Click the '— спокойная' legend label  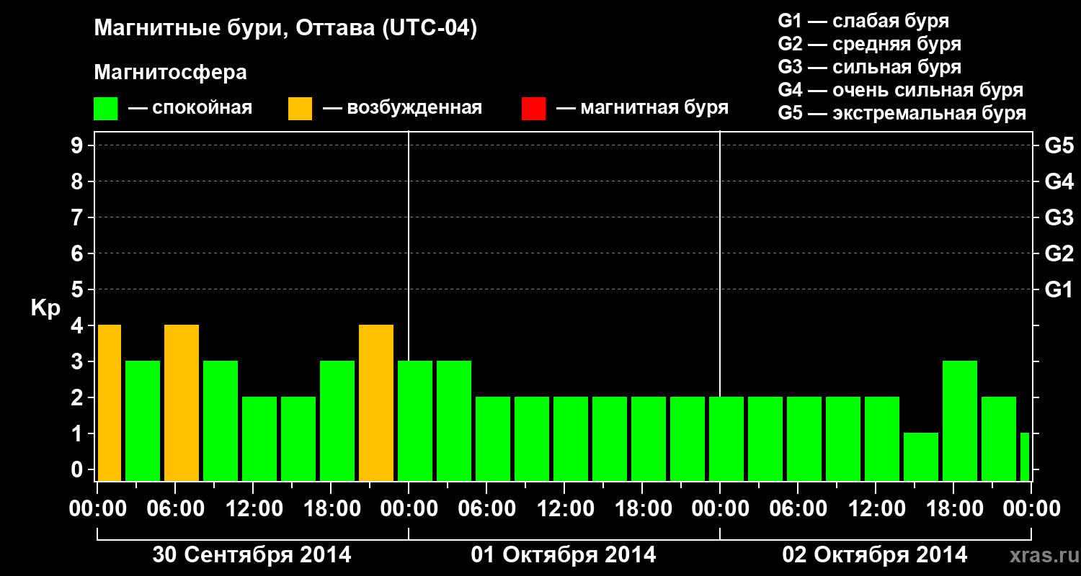tap(190, 109)
